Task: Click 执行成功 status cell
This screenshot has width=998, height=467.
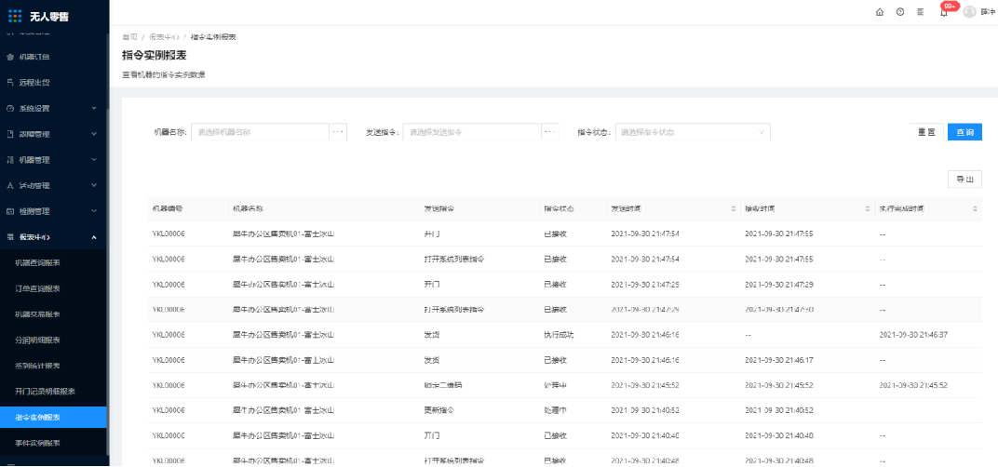Action: pyautogui.click(x=559, y=335)
